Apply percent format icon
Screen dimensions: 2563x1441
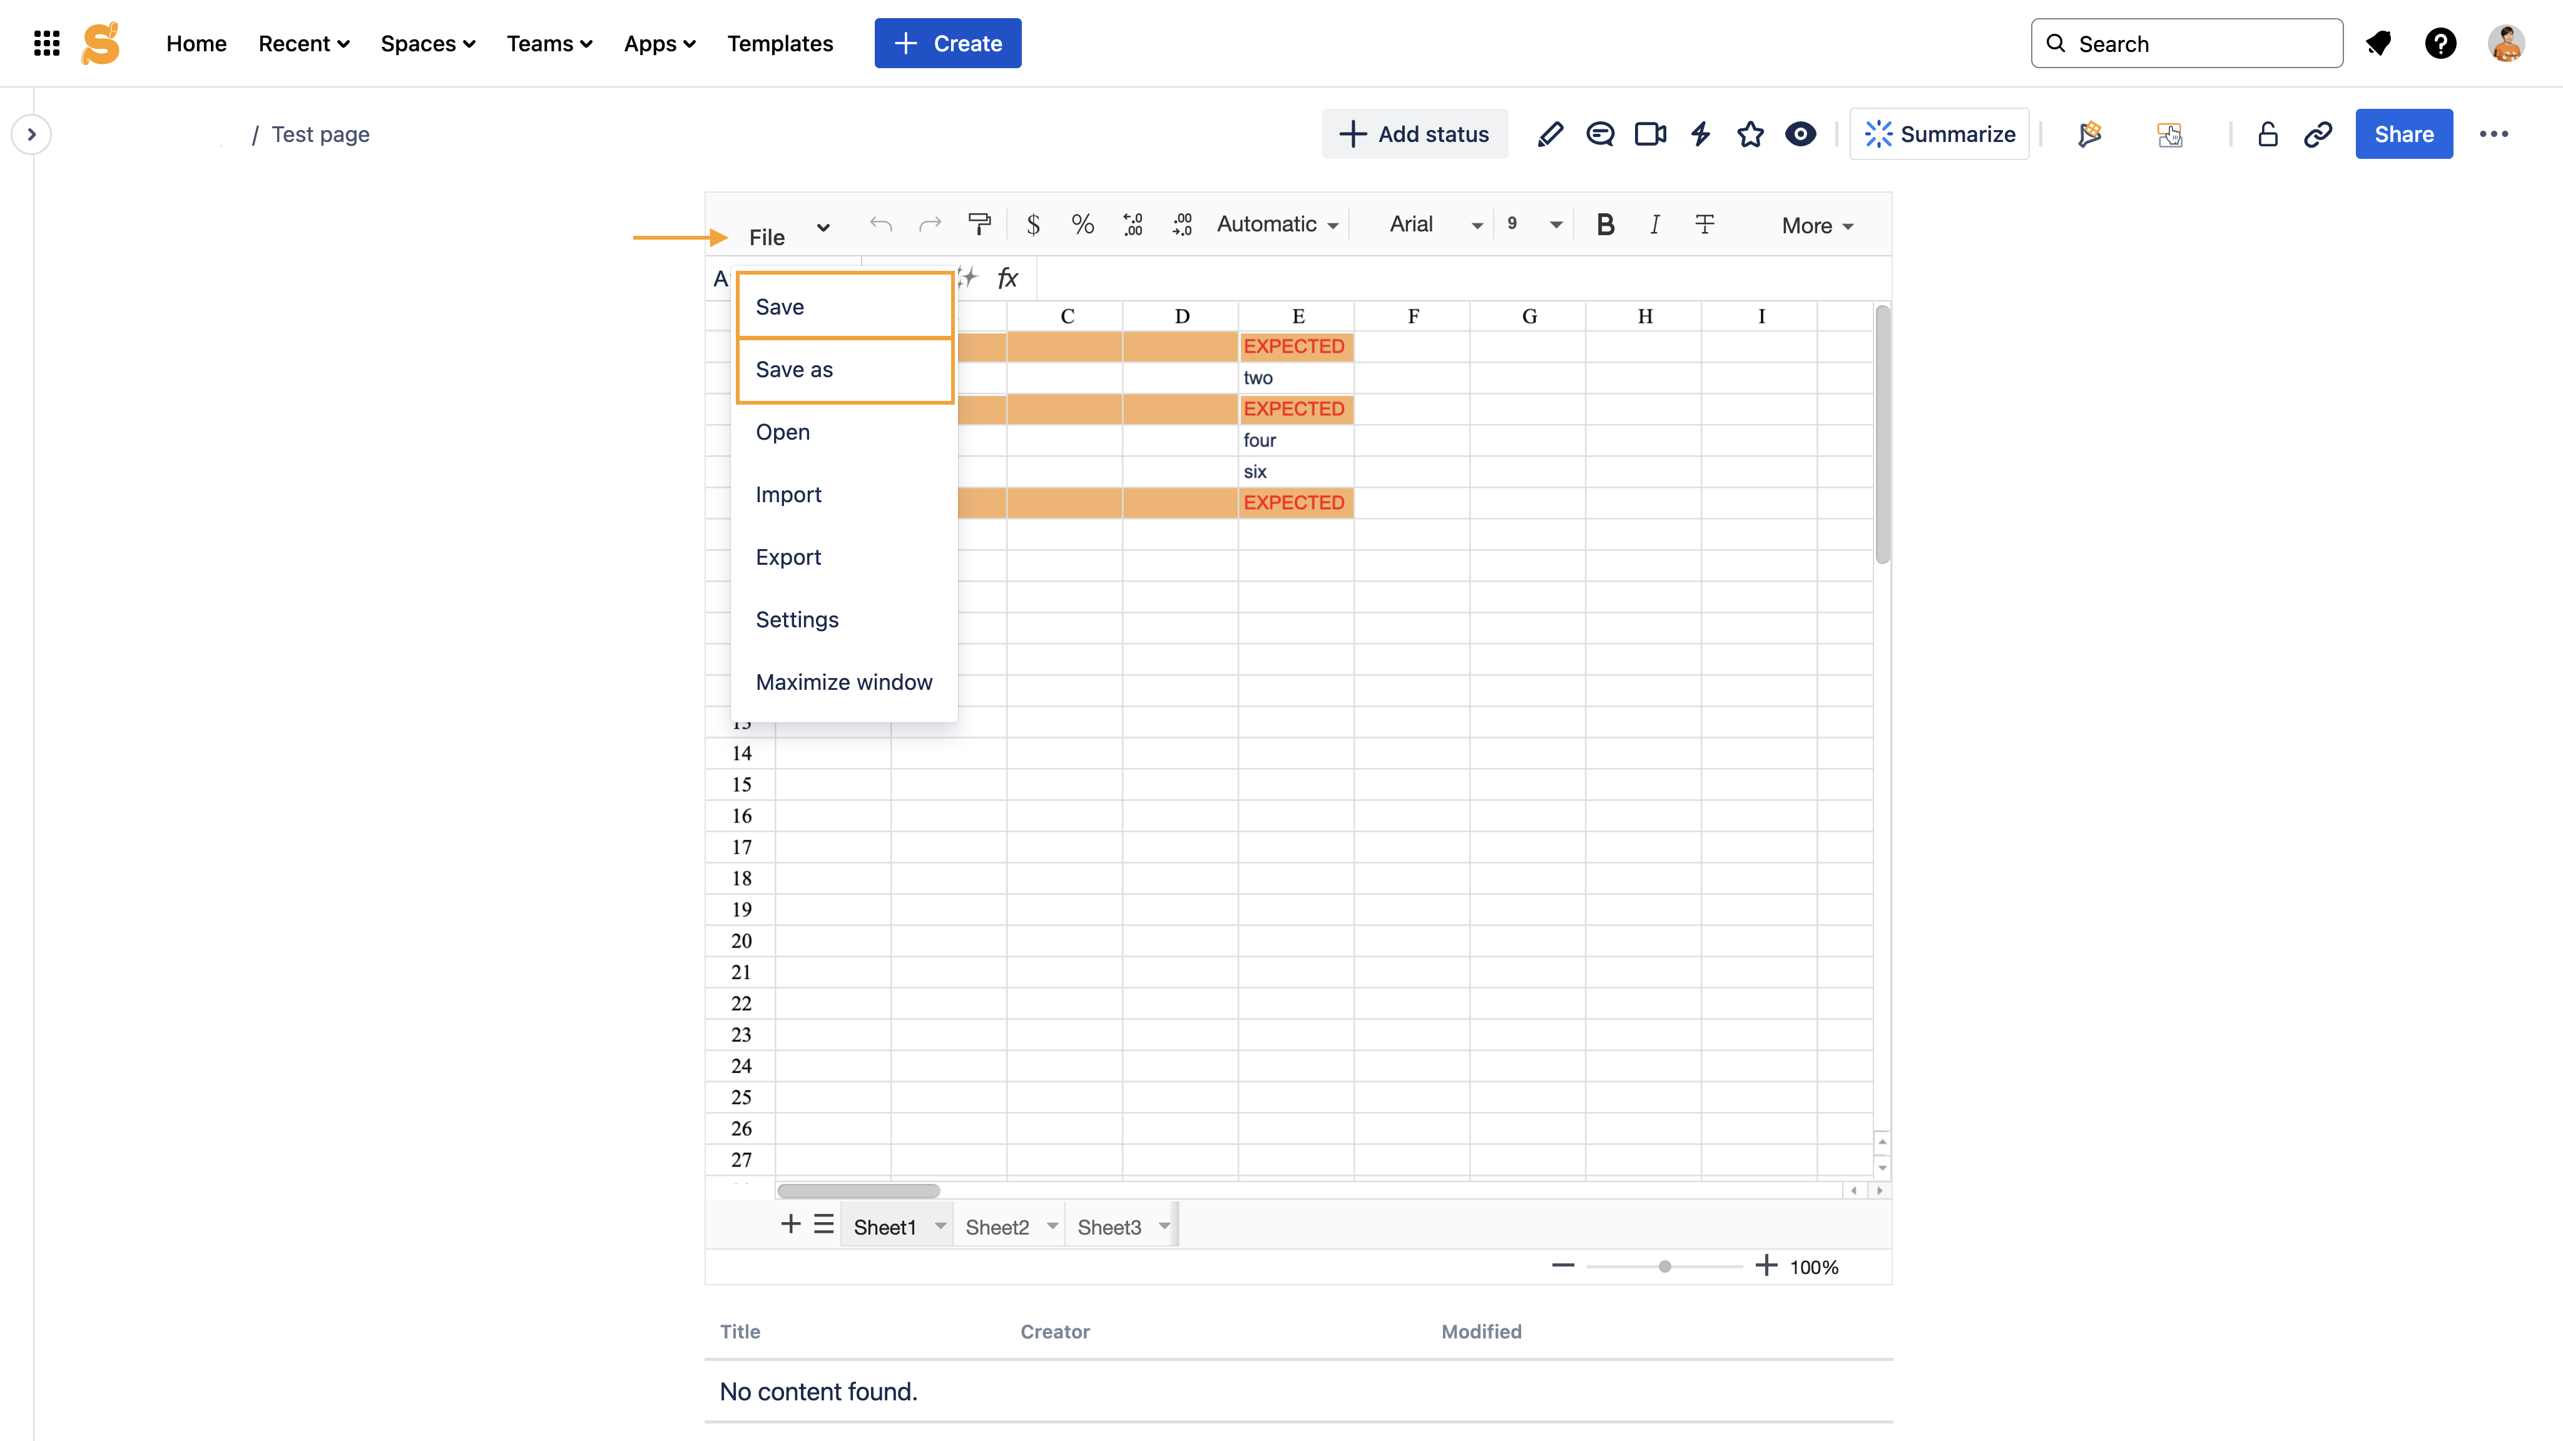click(x=1083, y=225)
